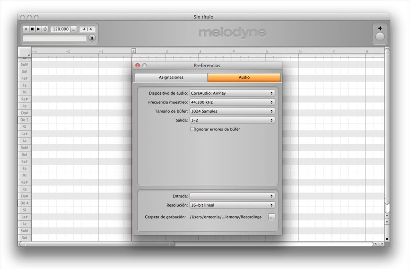The height and width of the screenshot is (269, 410).
Task: Switch to the Asignaciones tab
Action: point(171,77)
